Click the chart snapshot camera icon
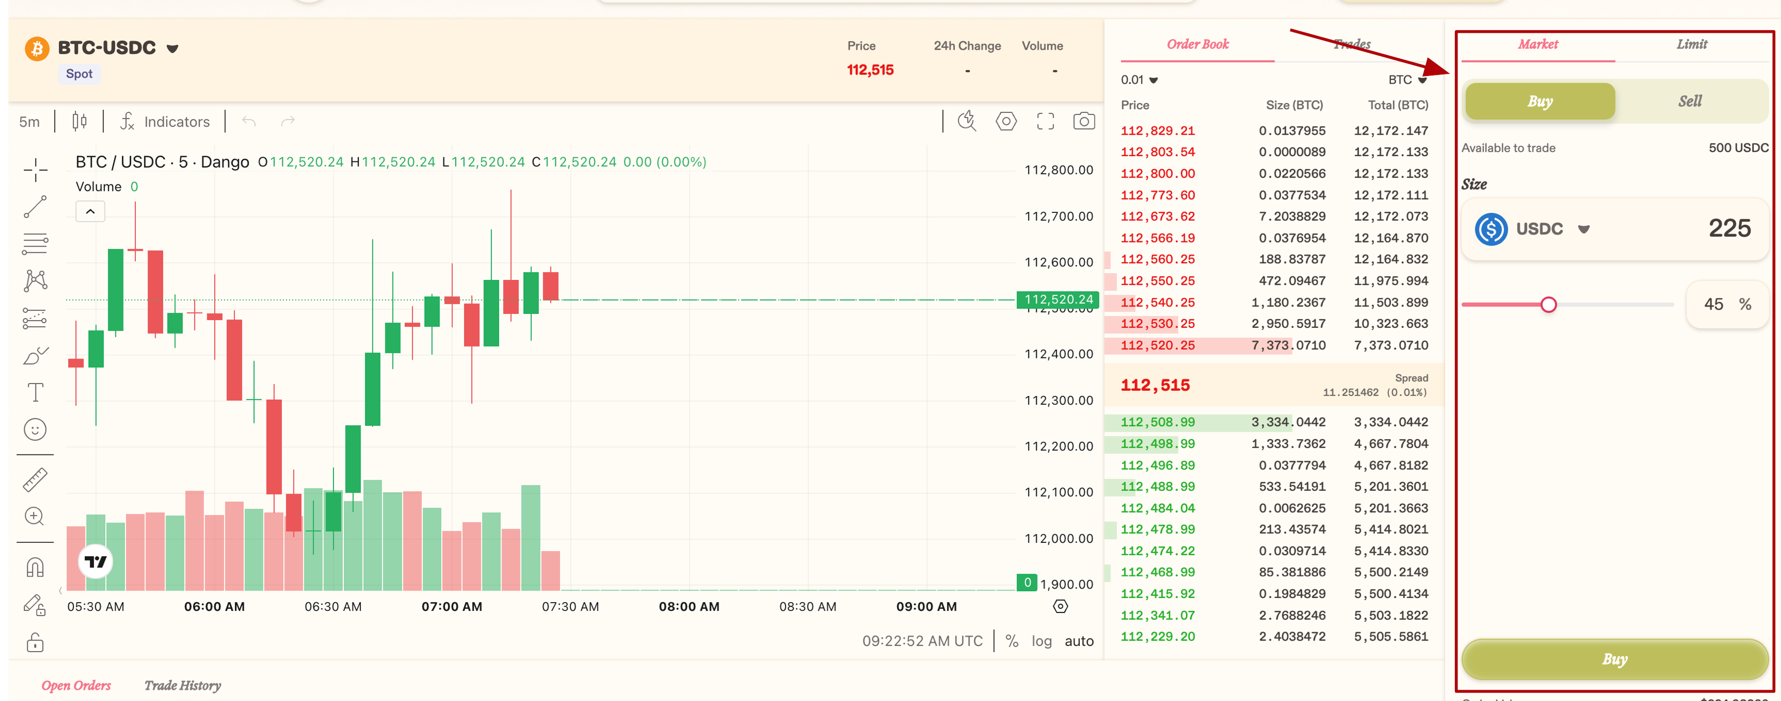The width and height of the screenshot is (1781, 701). click(x=1083, y=122)
